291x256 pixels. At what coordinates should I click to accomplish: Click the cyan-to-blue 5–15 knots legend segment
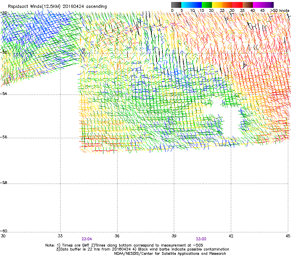pyautogui.click(x=192, y=5)
